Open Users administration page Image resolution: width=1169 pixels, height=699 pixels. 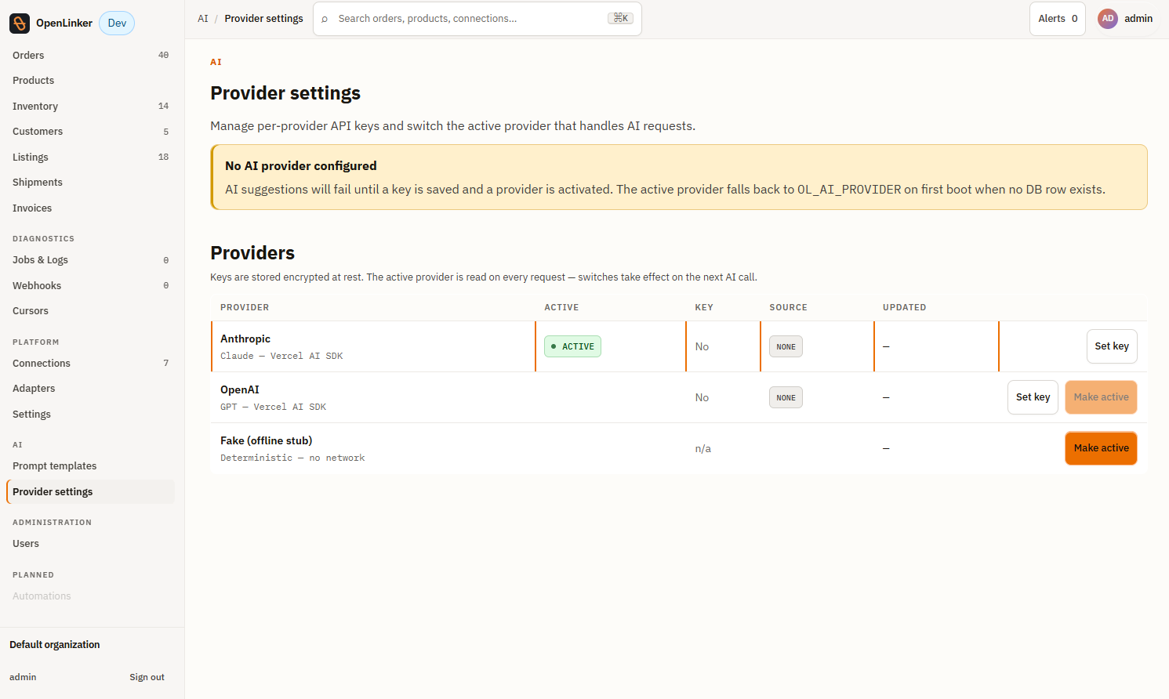(x=91, y=544)
